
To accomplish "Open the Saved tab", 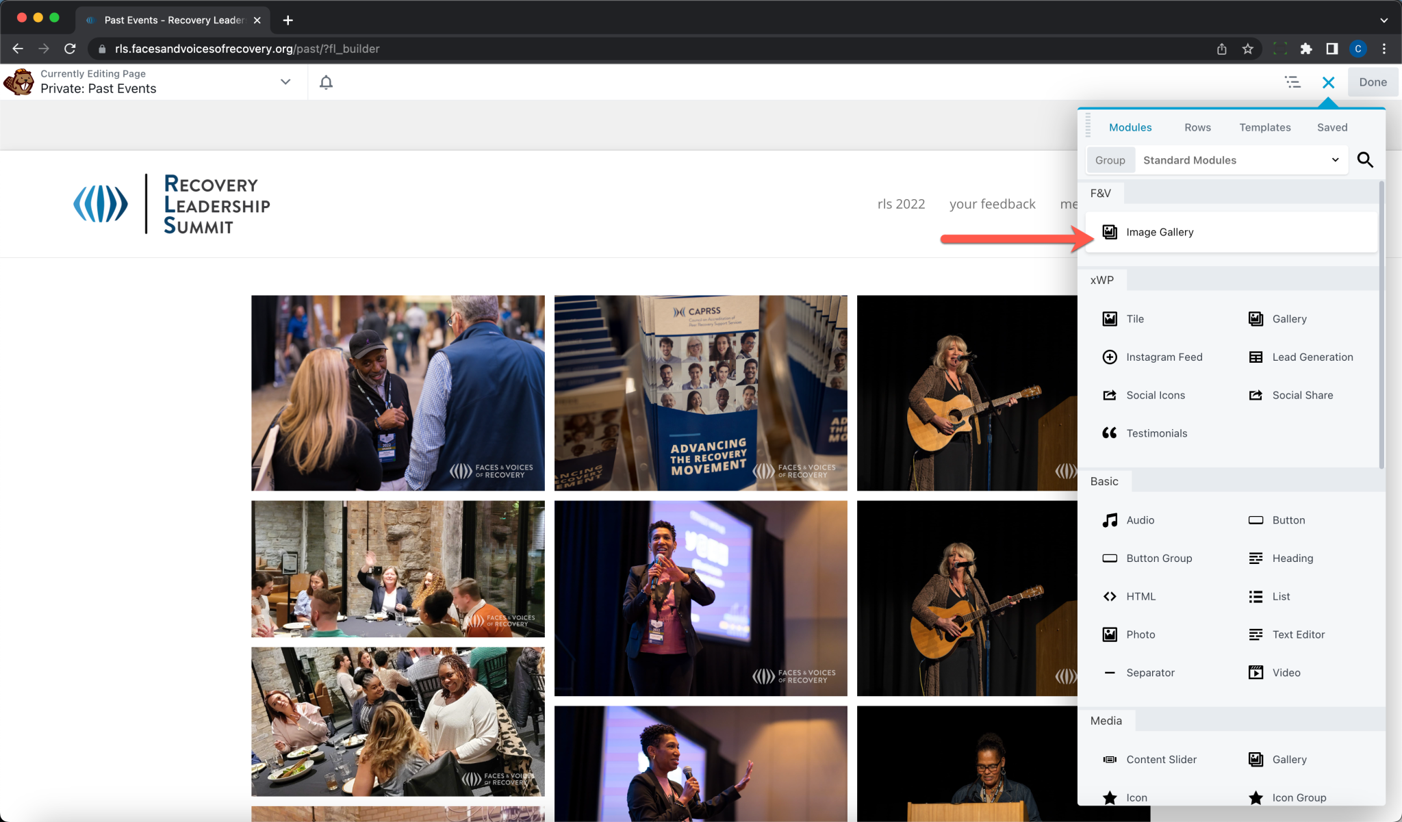I will pyautogui.click(x=1331, y=127).
